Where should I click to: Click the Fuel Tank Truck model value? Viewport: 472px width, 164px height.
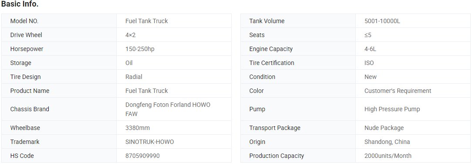147,21
